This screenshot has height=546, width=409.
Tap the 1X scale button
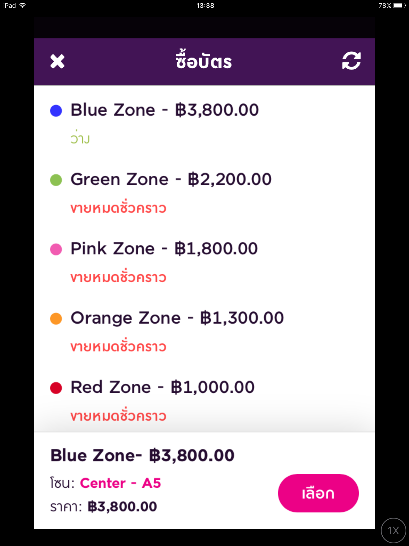click(394, 530)
